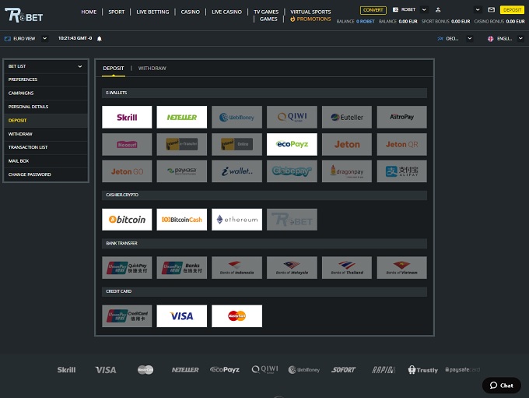Select Skrill as deposit method

127,118
